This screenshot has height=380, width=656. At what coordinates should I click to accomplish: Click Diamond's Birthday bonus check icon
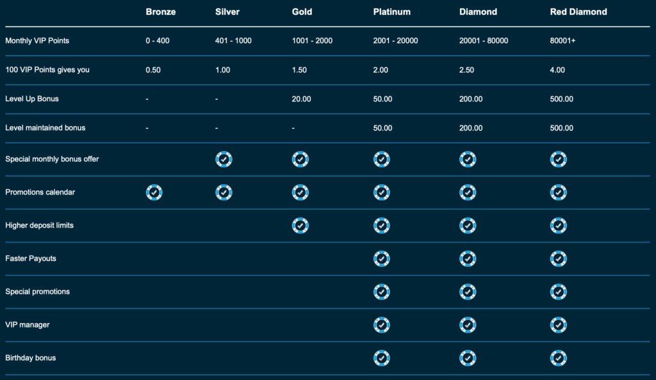468,358
